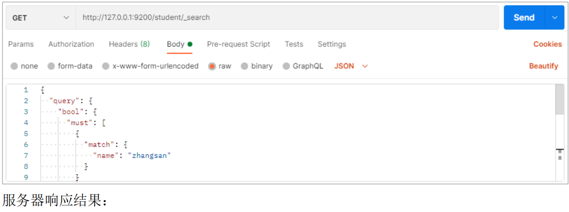The height and width of the screenshot is (212, 569).
Task: Open the Settings tab
Action: pos(332,44)
